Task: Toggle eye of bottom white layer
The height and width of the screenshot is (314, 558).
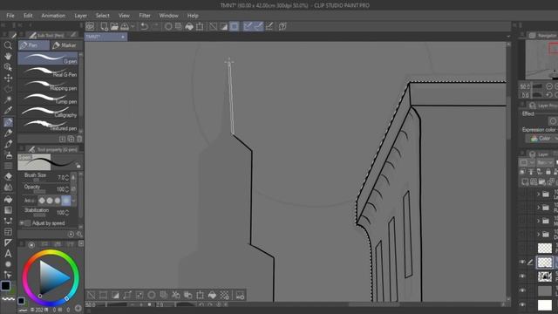Action: (522, 304)
